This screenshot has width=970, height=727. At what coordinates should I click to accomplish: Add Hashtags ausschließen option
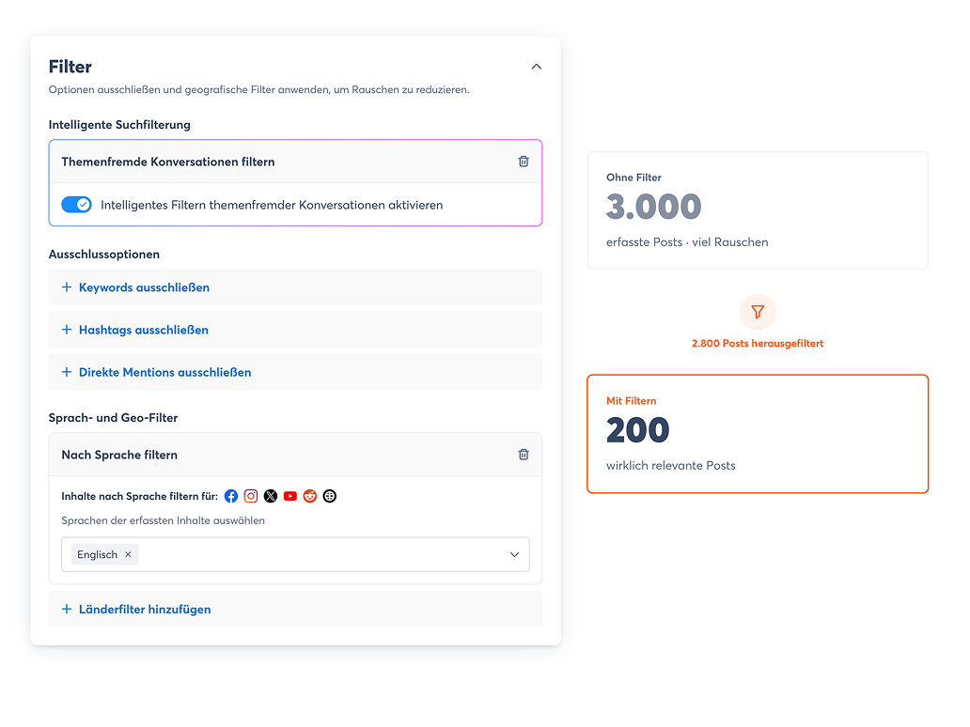pyautogui.click(x=296, y=330)
